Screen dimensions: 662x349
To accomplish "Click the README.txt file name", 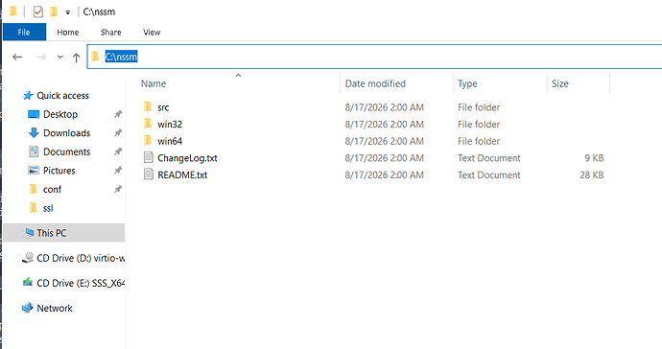I will [x=182, y=174].
